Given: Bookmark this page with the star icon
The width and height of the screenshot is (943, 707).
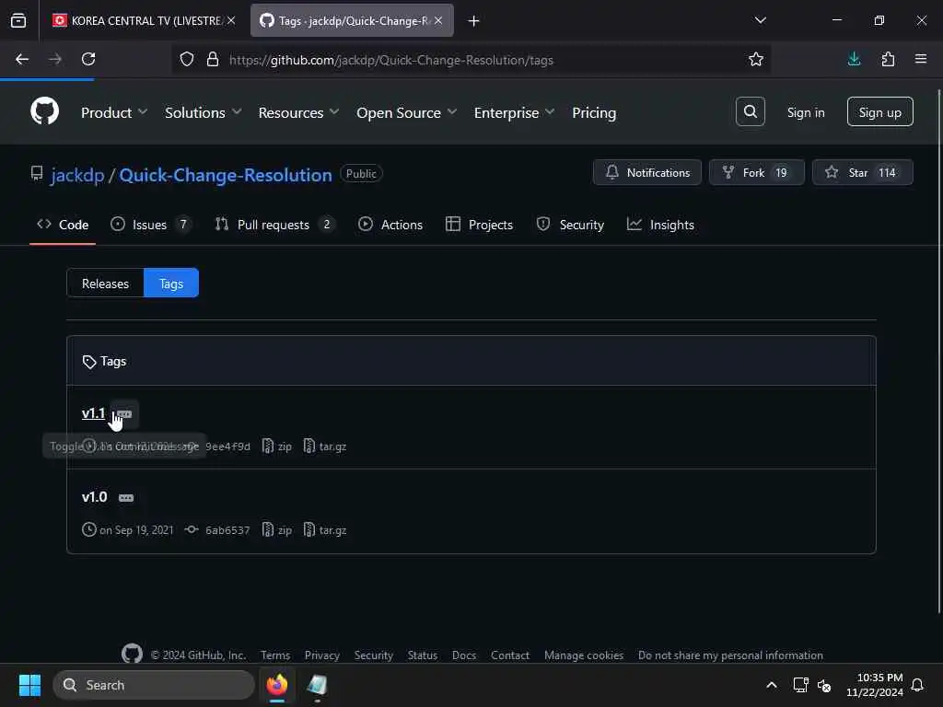Looking at the screenshot, I should pyautogui.click(x=756, y=59).
